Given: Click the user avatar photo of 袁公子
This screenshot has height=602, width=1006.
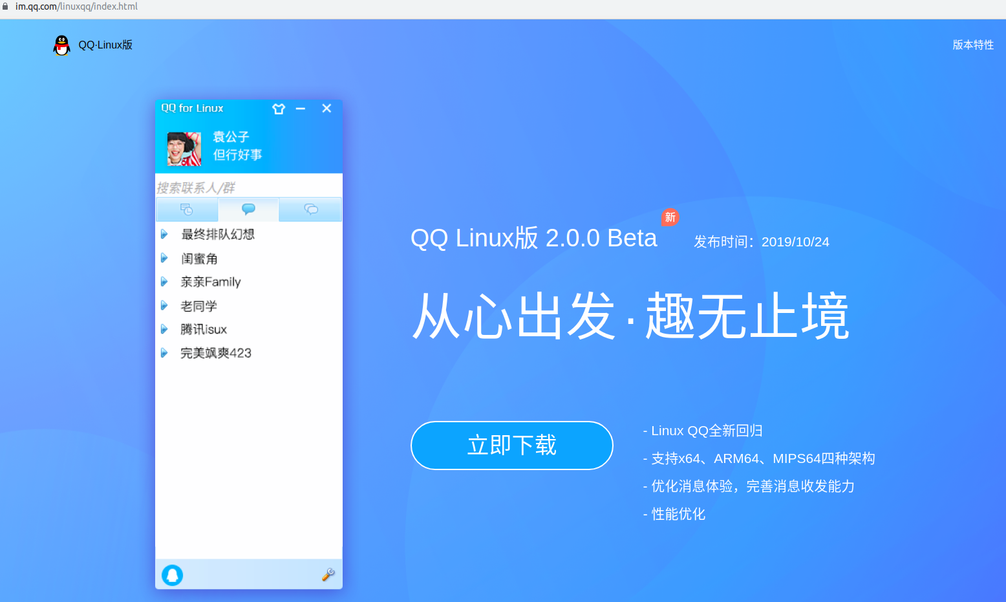Looking at the screenshot, I should 184,149.
